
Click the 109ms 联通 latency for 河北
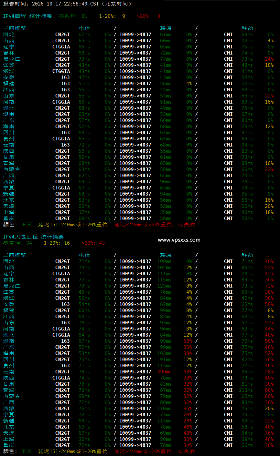click(164, 261)
